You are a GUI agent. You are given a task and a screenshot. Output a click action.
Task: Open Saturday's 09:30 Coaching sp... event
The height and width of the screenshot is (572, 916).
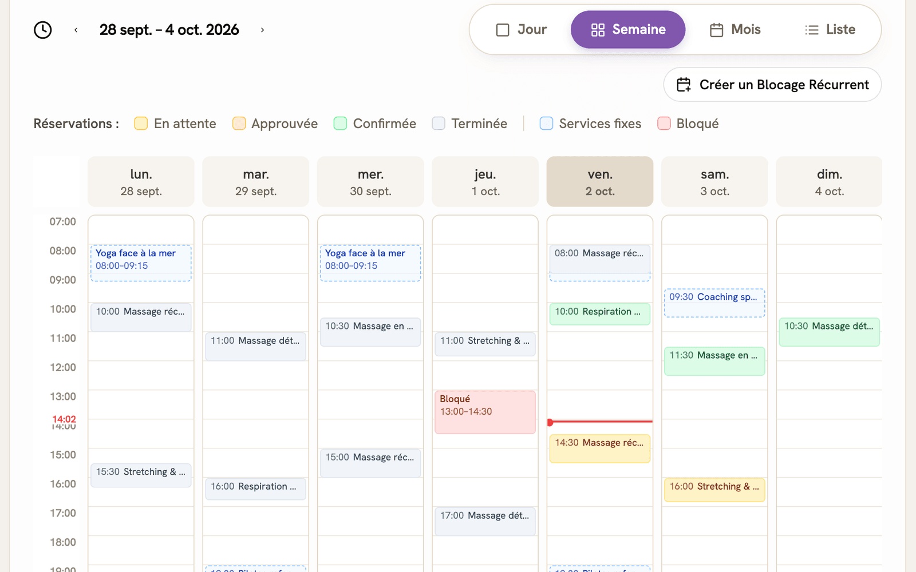(x=714, y=303)
